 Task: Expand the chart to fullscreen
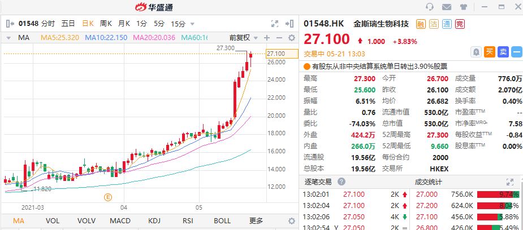[275, 24]
